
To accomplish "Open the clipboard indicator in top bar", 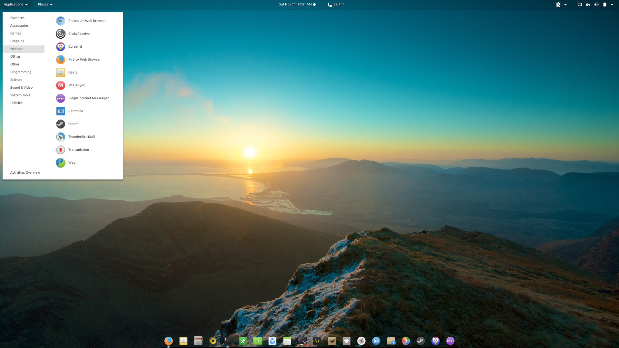I will pyautogui.click(x=558, y=5).
